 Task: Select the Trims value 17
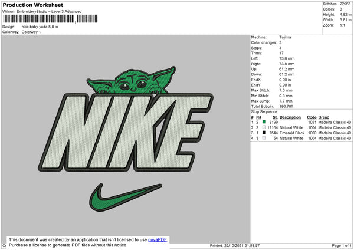click(281, 53)
